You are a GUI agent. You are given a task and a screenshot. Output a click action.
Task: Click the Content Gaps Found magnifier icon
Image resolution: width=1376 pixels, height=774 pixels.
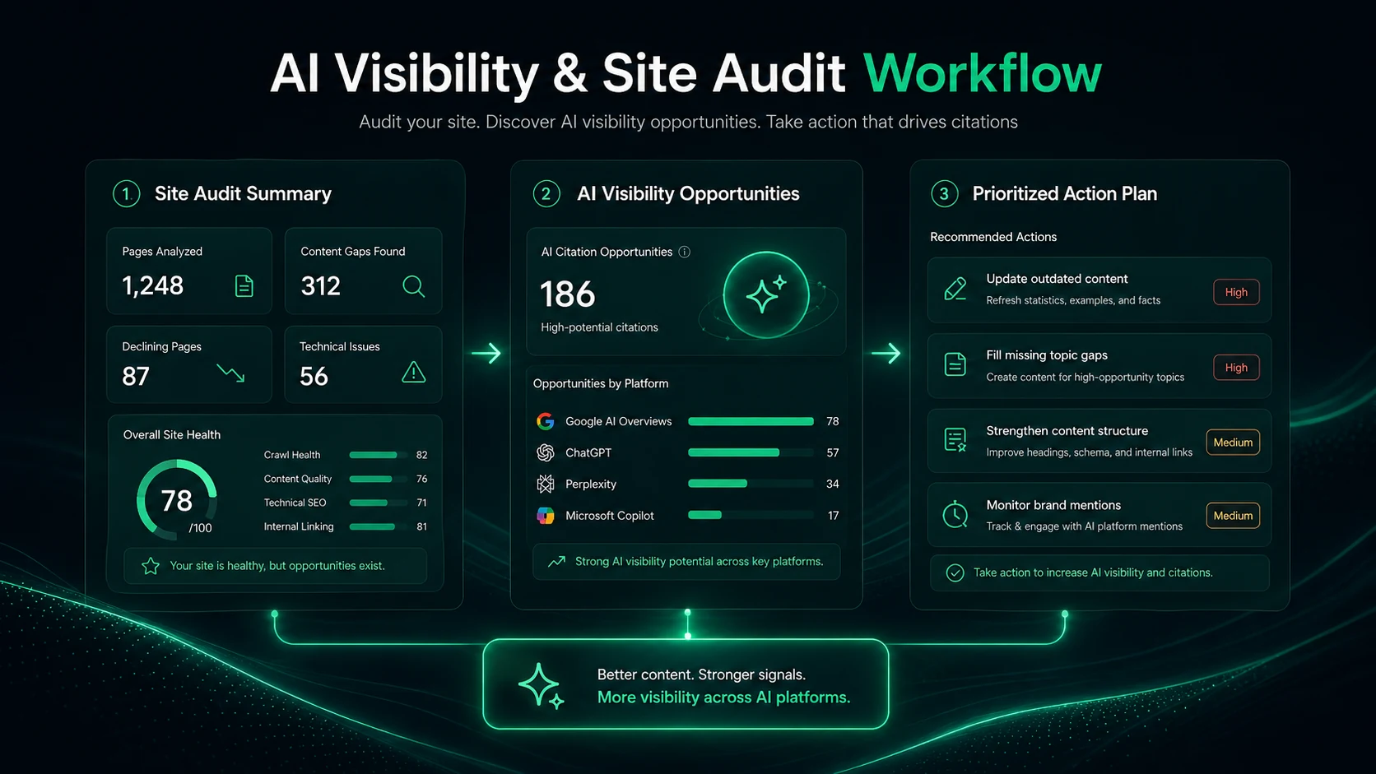(x=414, y=286)
